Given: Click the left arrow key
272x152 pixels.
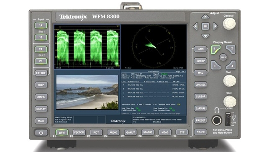Looking at the screenshot, I should pyautogui.click(x=195, y=26).
